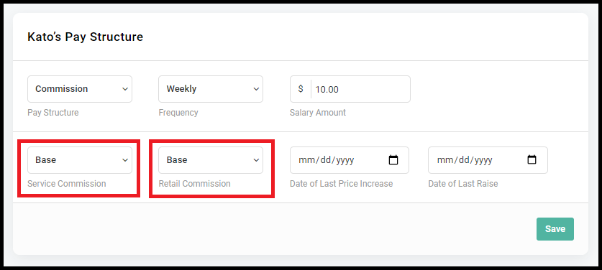Click the Retail Commission label text

[x=195, y=184]
